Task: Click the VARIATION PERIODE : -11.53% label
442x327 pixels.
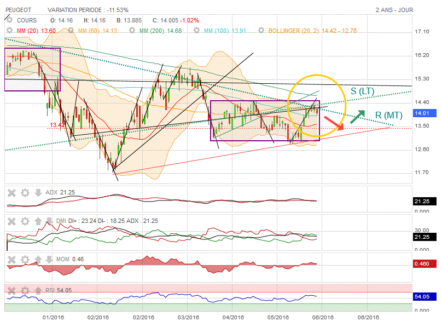Action: pyautogui.click(x=88, y=10)
